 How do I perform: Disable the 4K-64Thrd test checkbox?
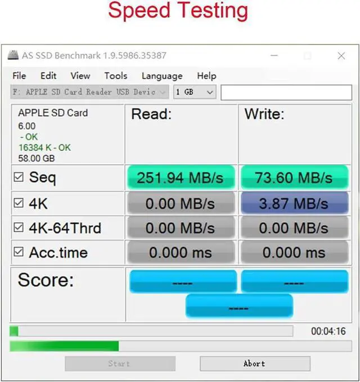click(19, 227)
